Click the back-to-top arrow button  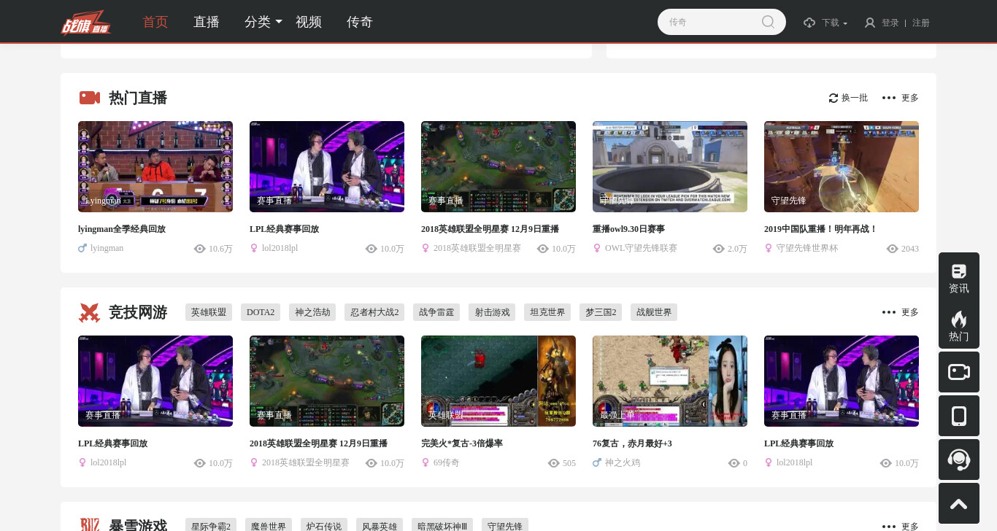click(x=959, y=503)
